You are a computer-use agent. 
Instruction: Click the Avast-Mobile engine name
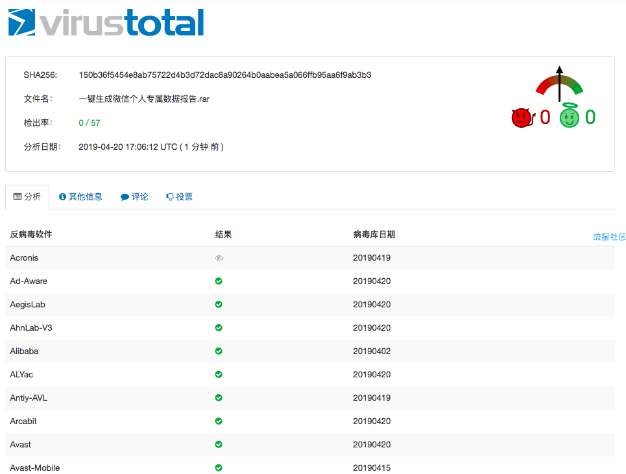[35, 468]
